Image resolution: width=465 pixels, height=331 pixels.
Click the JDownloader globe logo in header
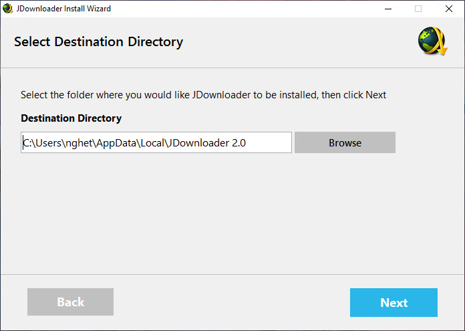(432, 41)
